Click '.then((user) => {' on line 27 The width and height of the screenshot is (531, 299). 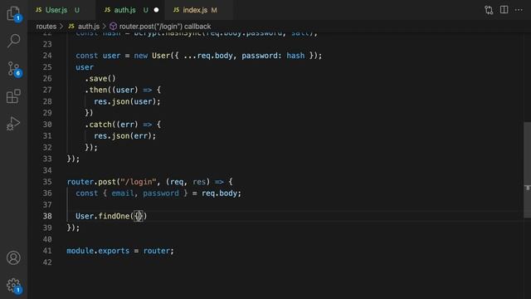click(123, 91)
